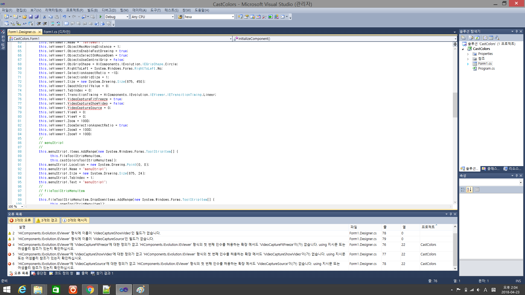Click the Properties panel object selector field
This screenshot has width=525, height=295.
(491, 182)
